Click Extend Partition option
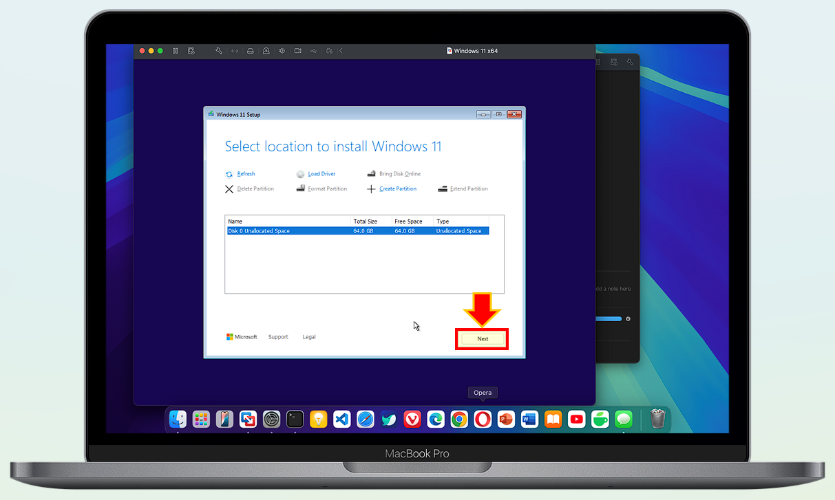 [x=469, y=188]
